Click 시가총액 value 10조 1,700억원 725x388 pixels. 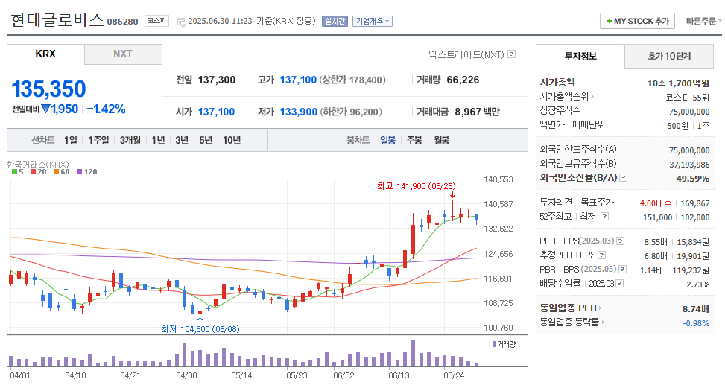click(x=678, y=83)
